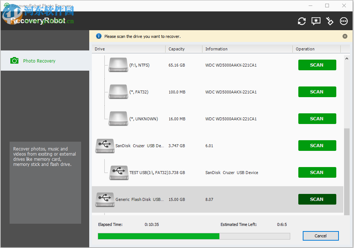The width and height of the screenshot is (354, 248).
Task: Click the 0:10:35 elapsed time value
Action: 152,224
